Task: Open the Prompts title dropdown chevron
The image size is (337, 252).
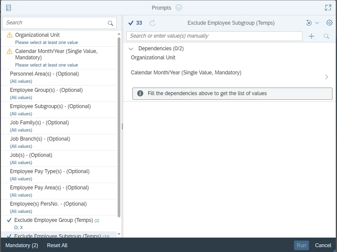Action: tap(179, 8)
